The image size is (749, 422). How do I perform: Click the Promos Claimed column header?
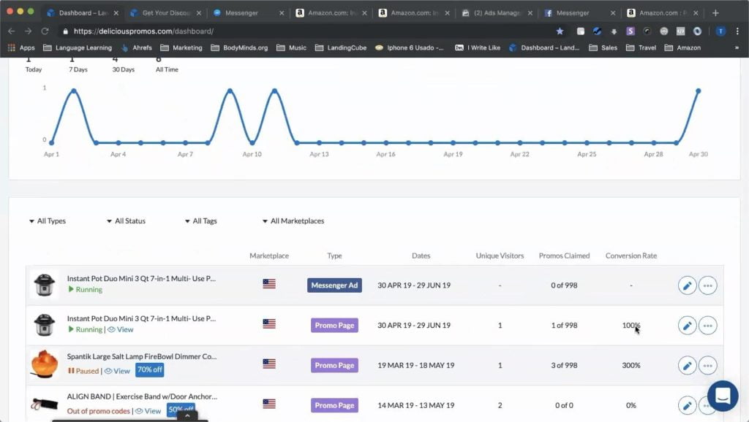pos(564,256)
